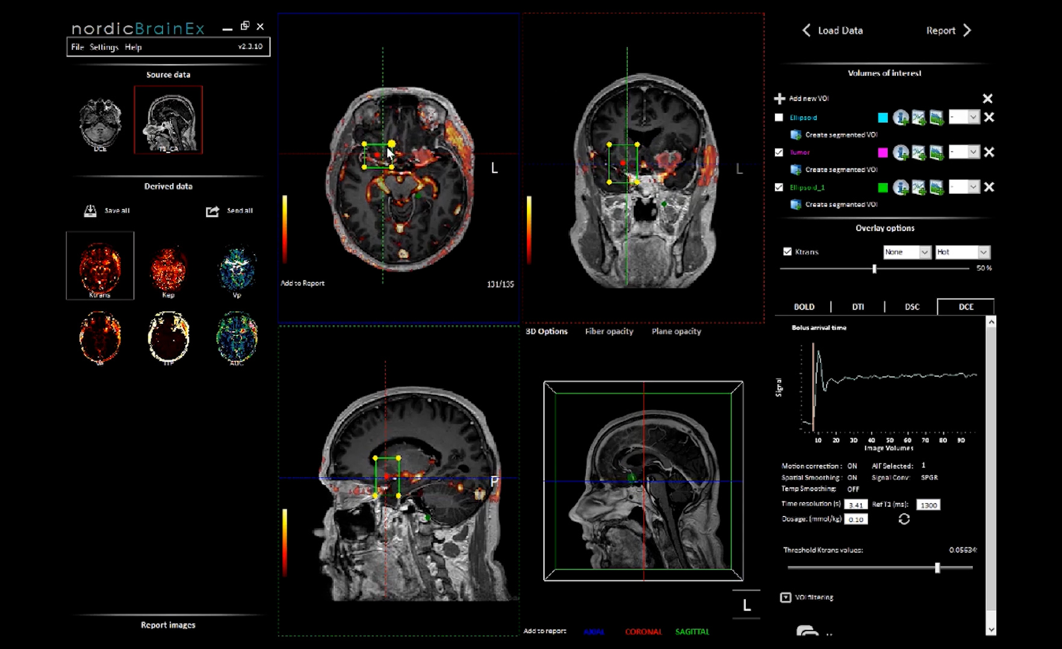Click the cyan Ellipsoid color swatch
This screenshot has width=1062, height=649.
[x=883, y=117]
